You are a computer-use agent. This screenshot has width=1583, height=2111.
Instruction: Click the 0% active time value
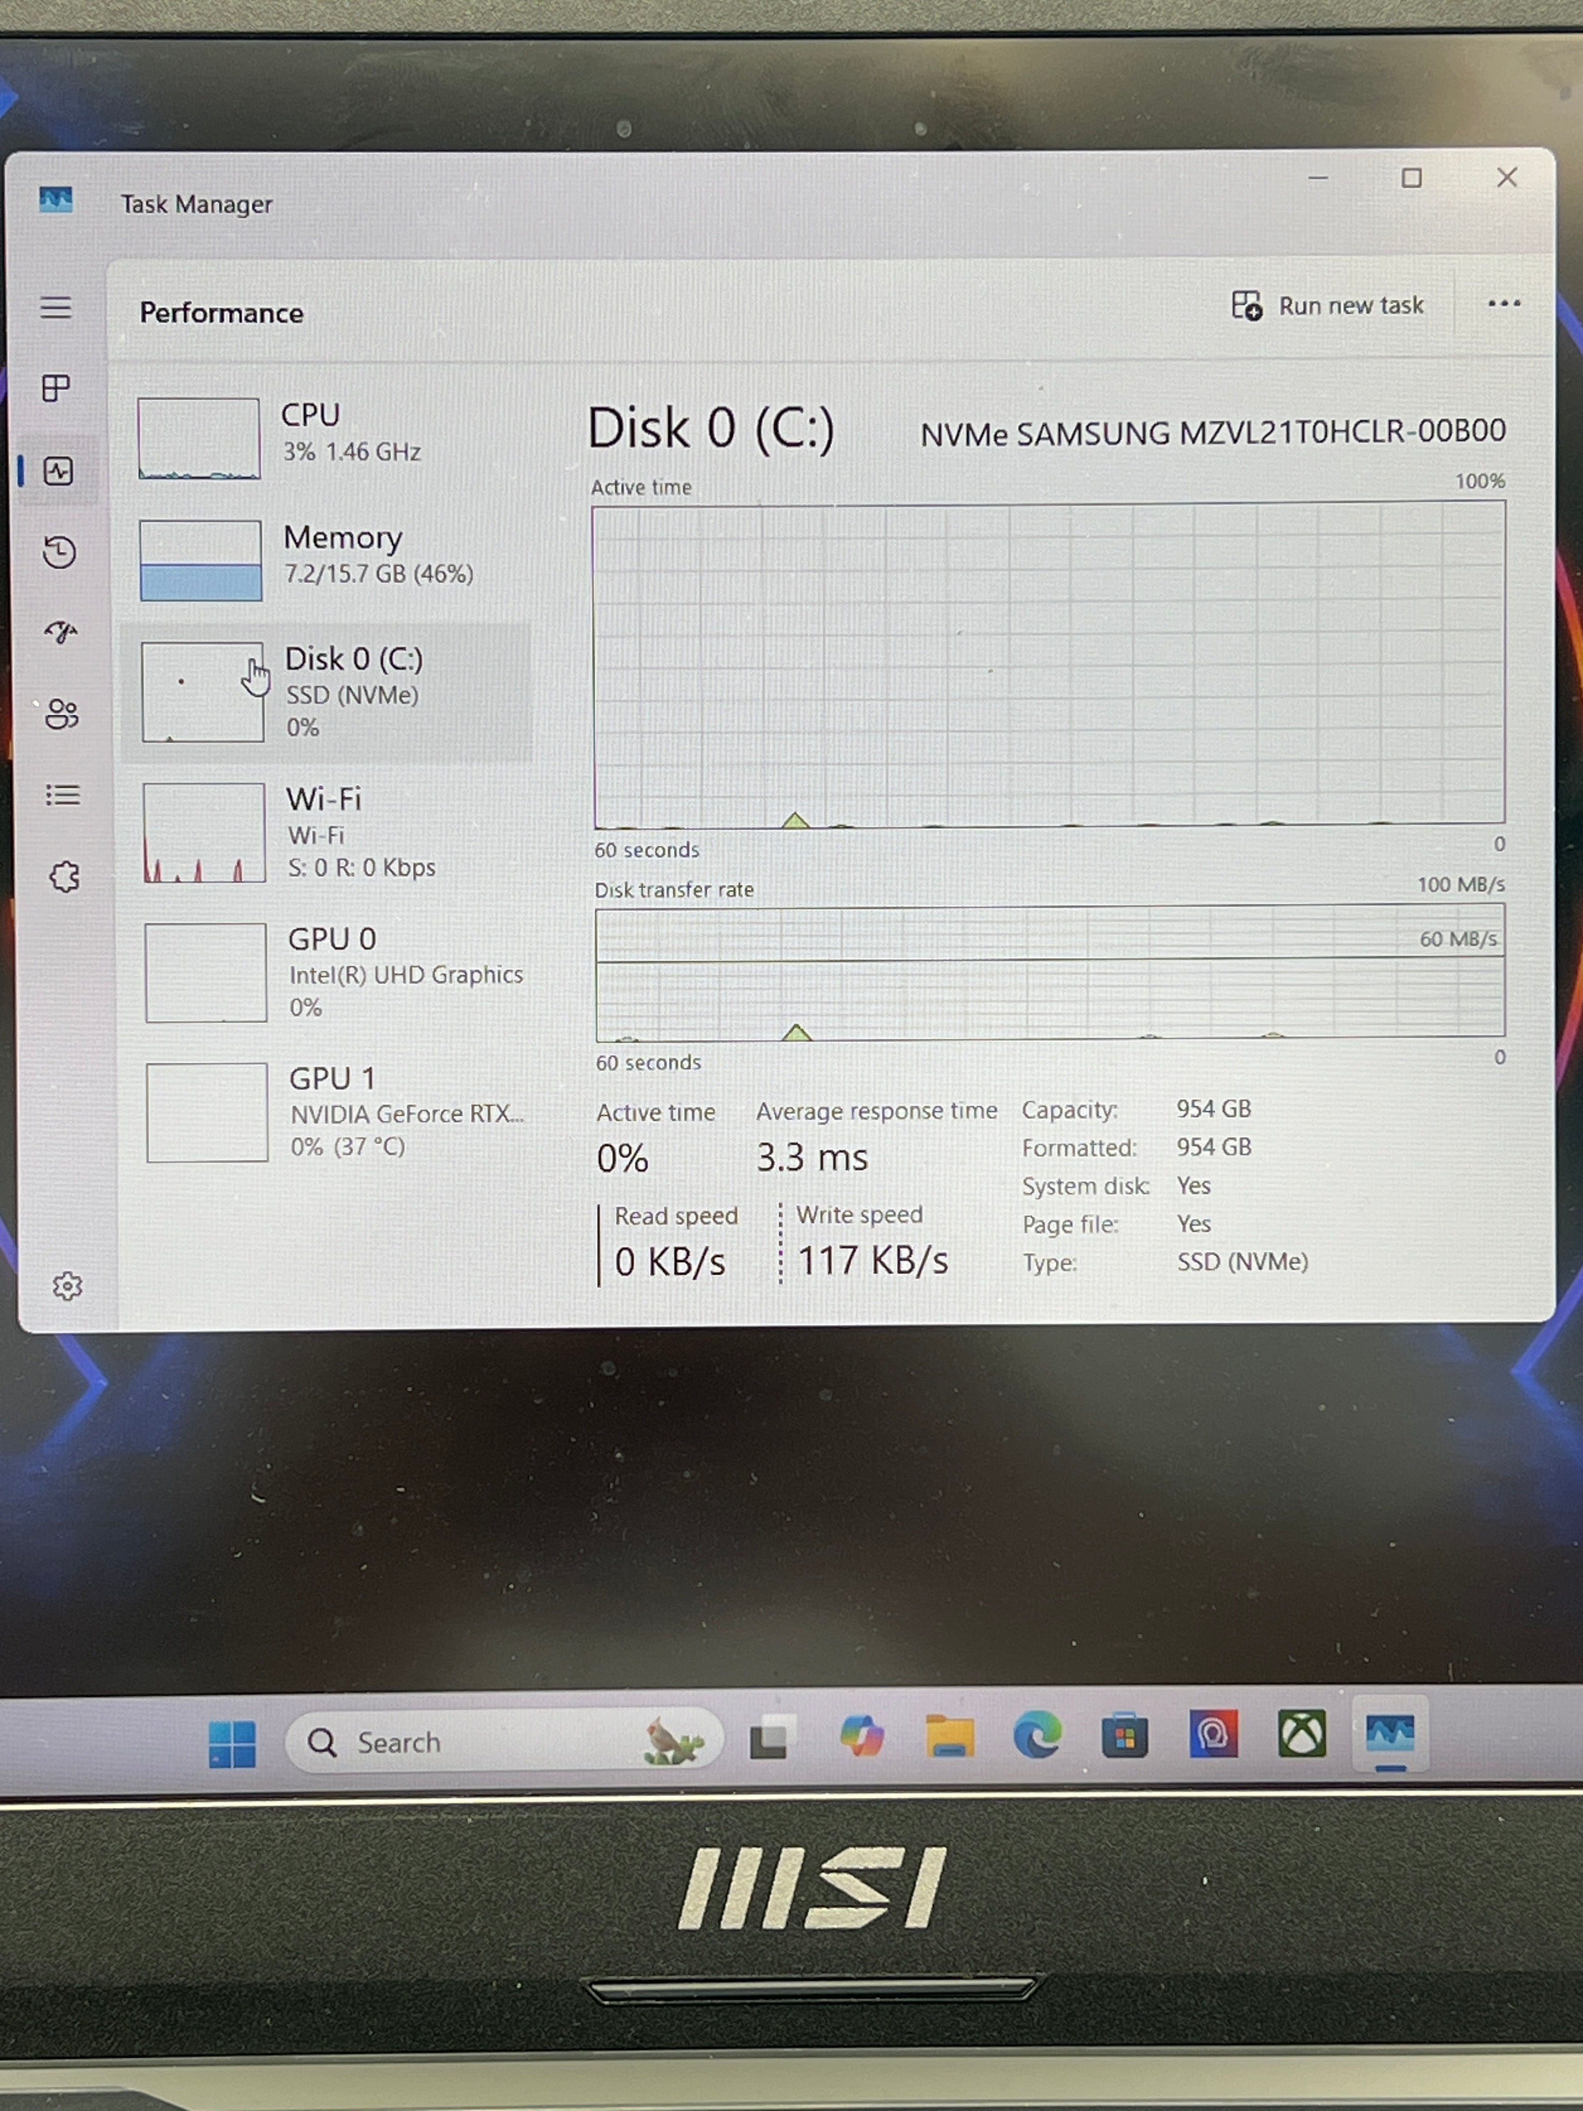click(622, 1159)
